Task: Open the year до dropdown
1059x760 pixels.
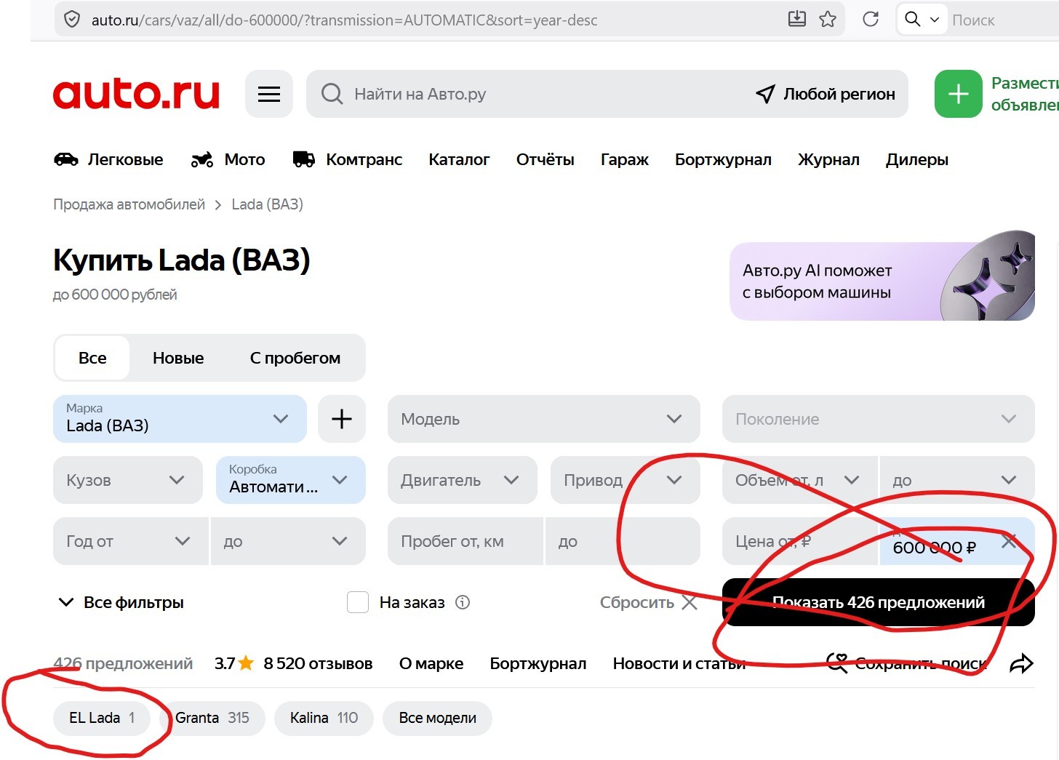Action: pos(288,541)
